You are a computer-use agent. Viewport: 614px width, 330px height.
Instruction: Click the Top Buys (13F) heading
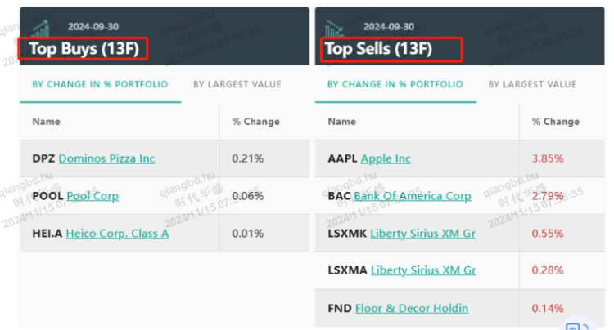pyautogui.click(x=84, y=48)
